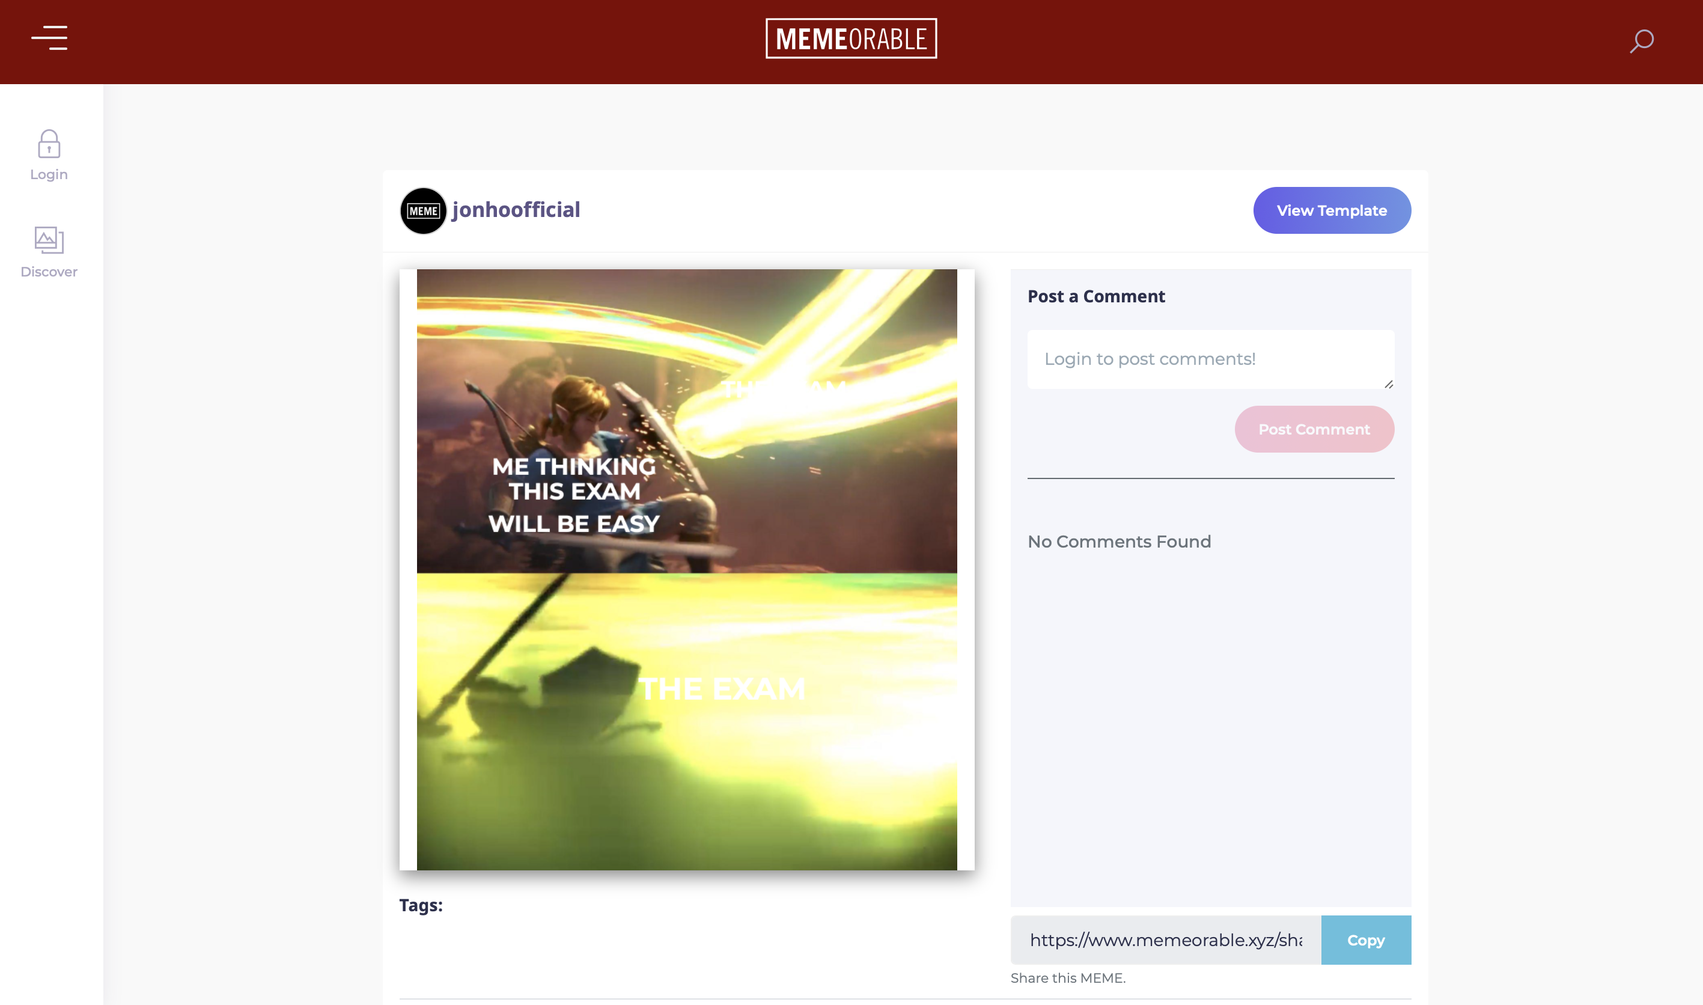This screenshot has height=1005, width=1703.
Task: Copy the share link with Copy button
Action: pyautogui.click(x=1365, y=940)
